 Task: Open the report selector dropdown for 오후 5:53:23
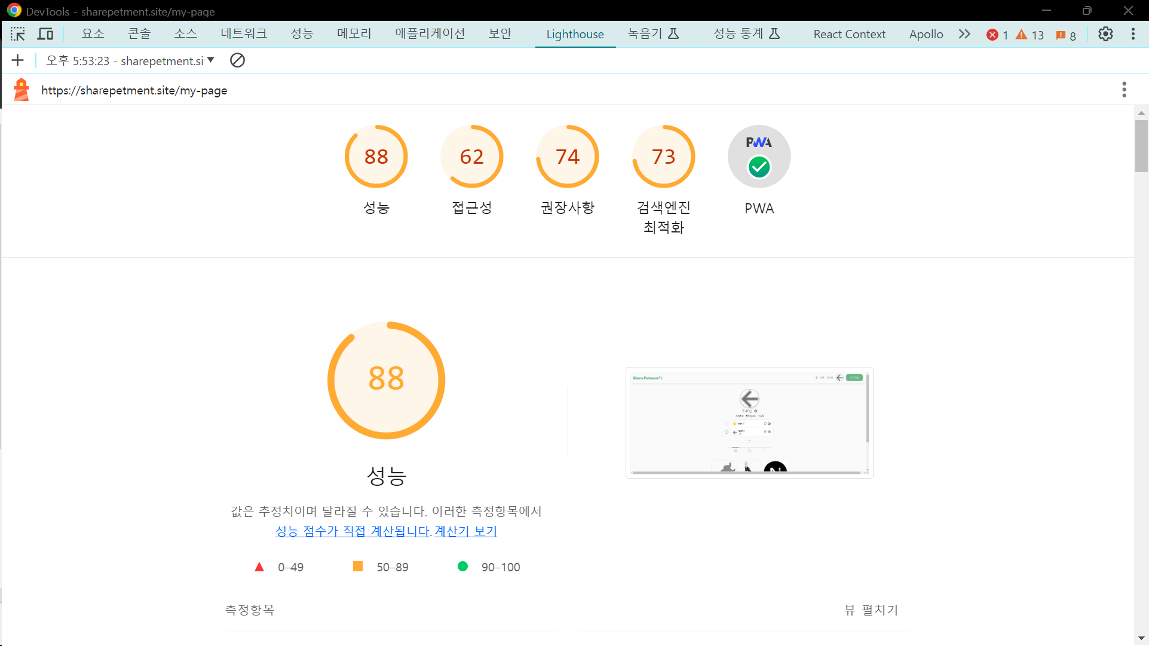(130, 60)
